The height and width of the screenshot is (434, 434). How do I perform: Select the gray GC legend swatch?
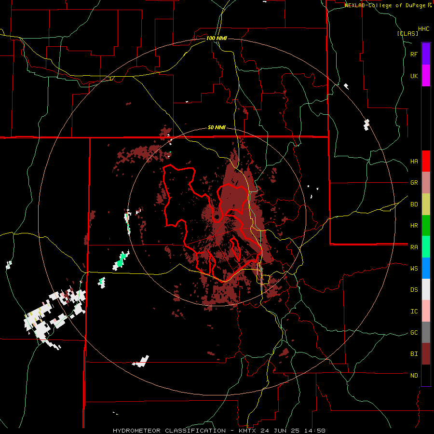(426, 332)
